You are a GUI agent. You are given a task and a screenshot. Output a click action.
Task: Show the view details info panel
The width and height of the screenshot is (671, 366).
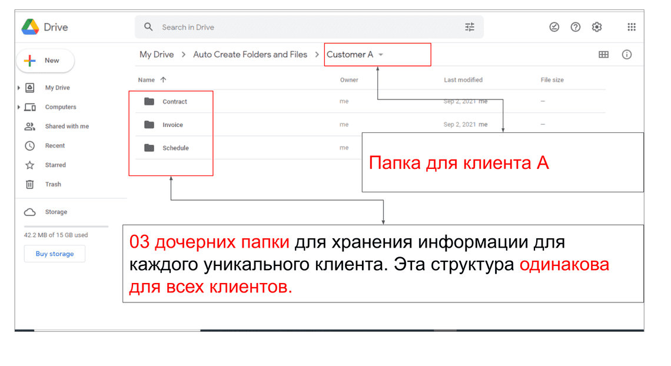(x=627, y=55)
